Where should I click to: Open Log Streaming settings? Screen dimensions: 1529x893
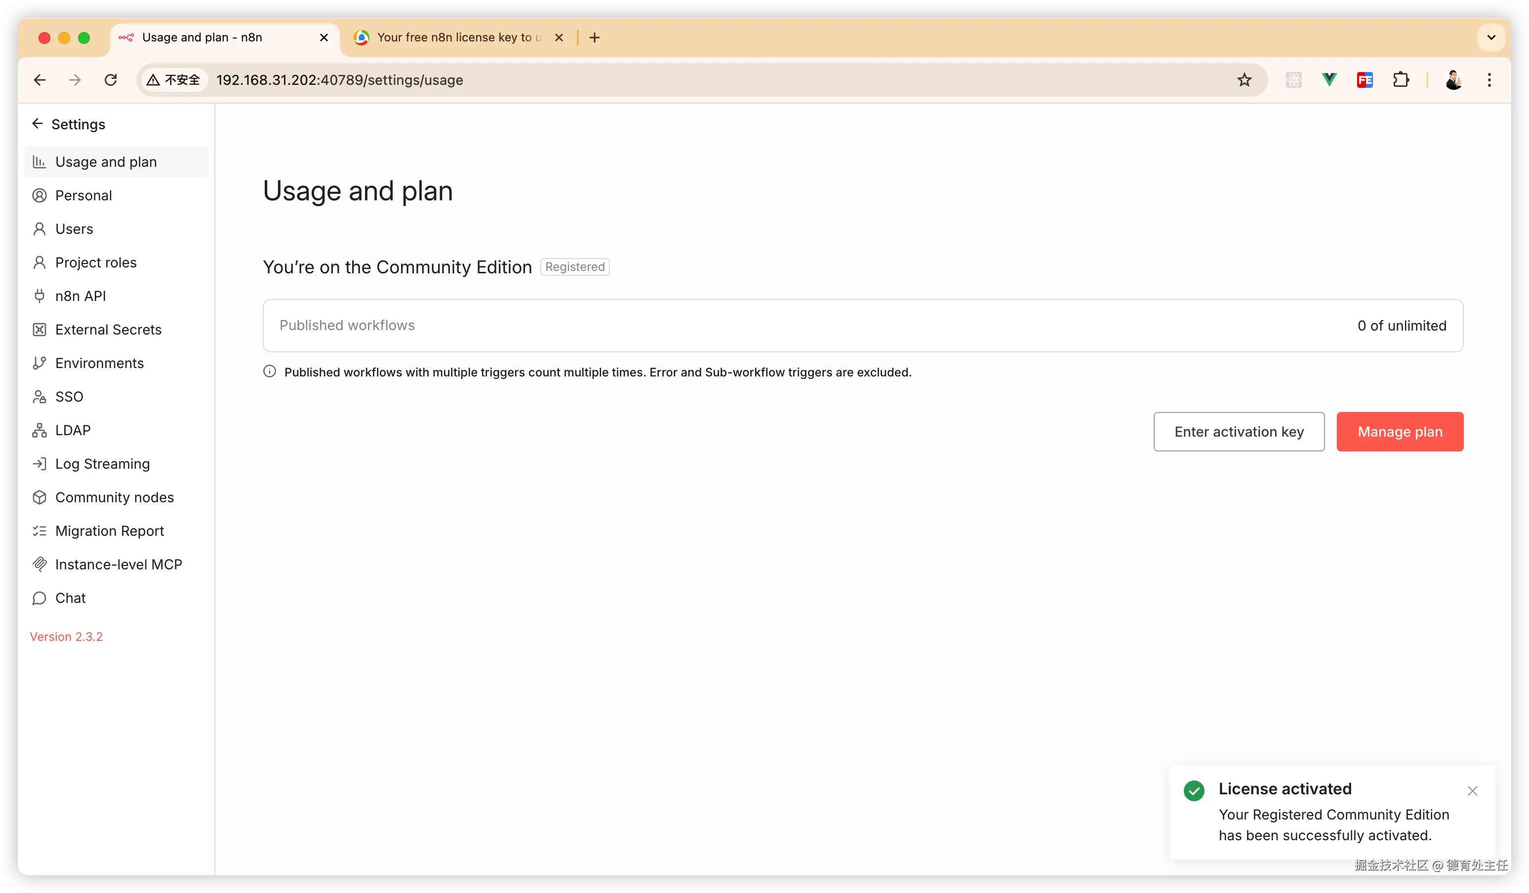[x=102, y=464]
